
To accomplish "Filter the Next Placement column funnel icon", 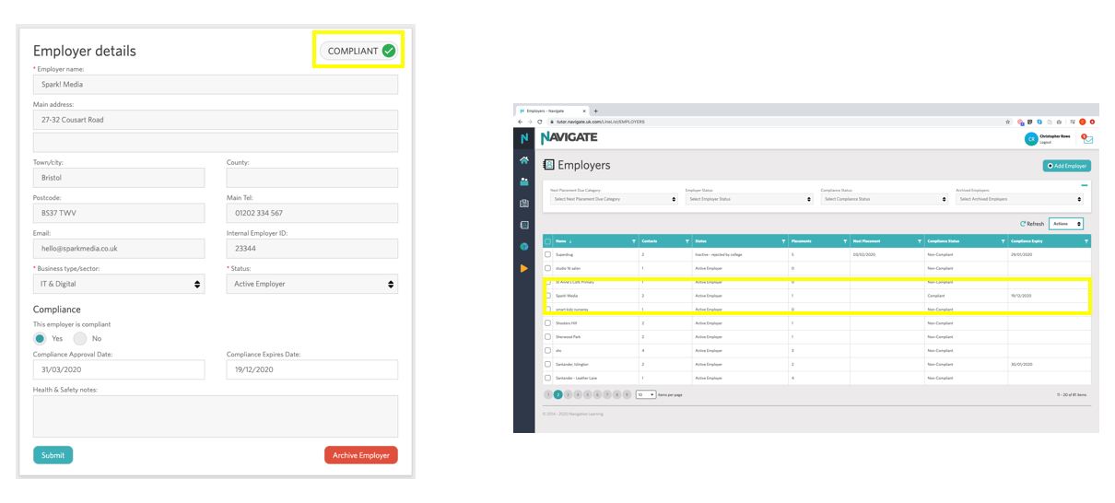I will (920, 241).
